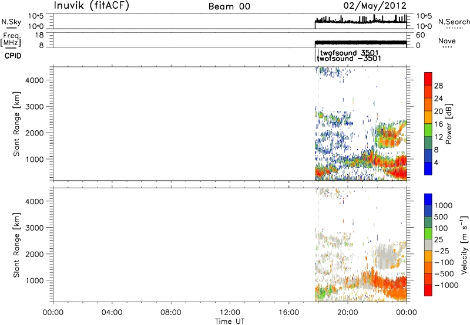Screen dimensions: 470x325
Task: Click the "28" power colorbar tick
Action: click(x=438, y=86)
